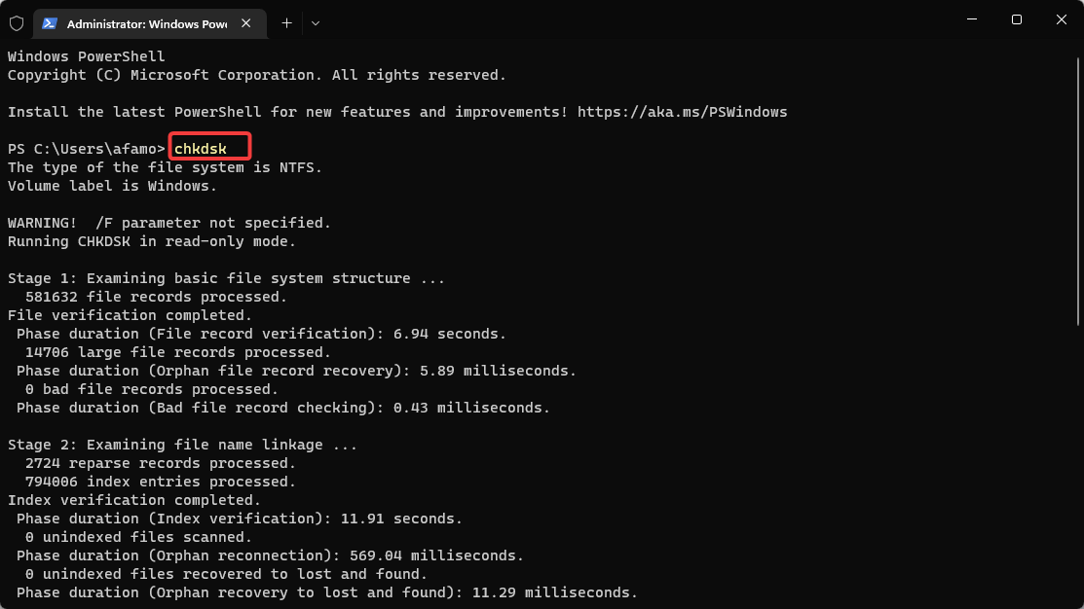Click the terminal's vertical scrollbar thumb
This screenshot has height=609, width=1084.
point(1078,192)
